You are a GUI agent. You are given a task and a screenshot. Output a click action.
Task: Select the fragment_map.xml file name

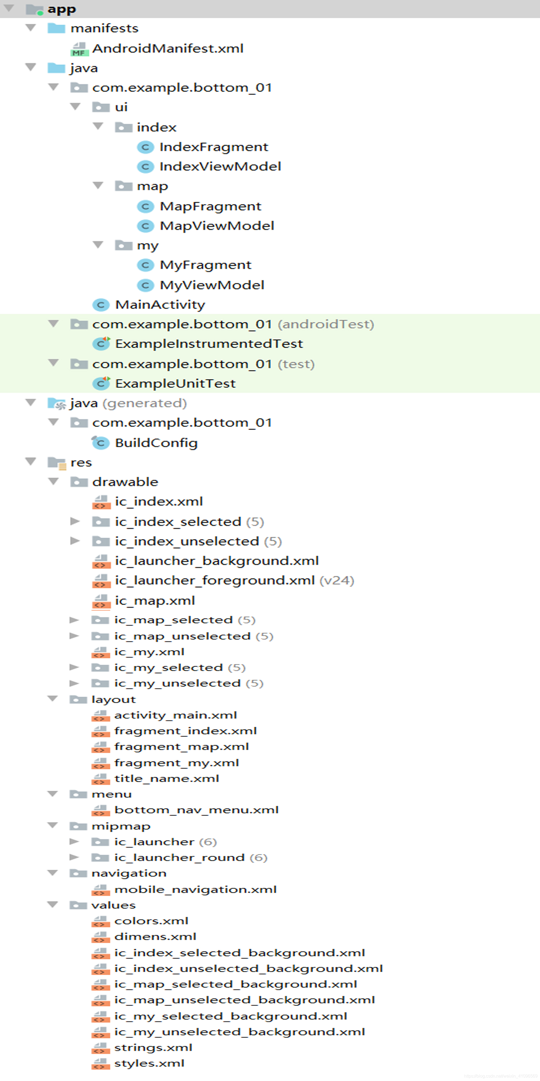pos(181,747)
